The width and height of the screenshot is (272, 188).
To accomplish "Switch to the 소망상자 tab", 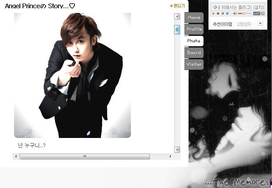I will pos(244,24).
